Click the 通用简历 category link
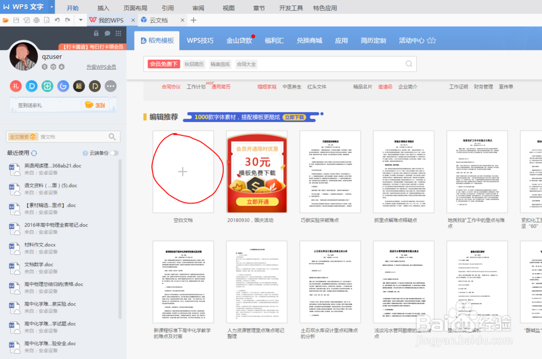The height and width of the screenshot is (359, 542). click(x=221, y=87)
